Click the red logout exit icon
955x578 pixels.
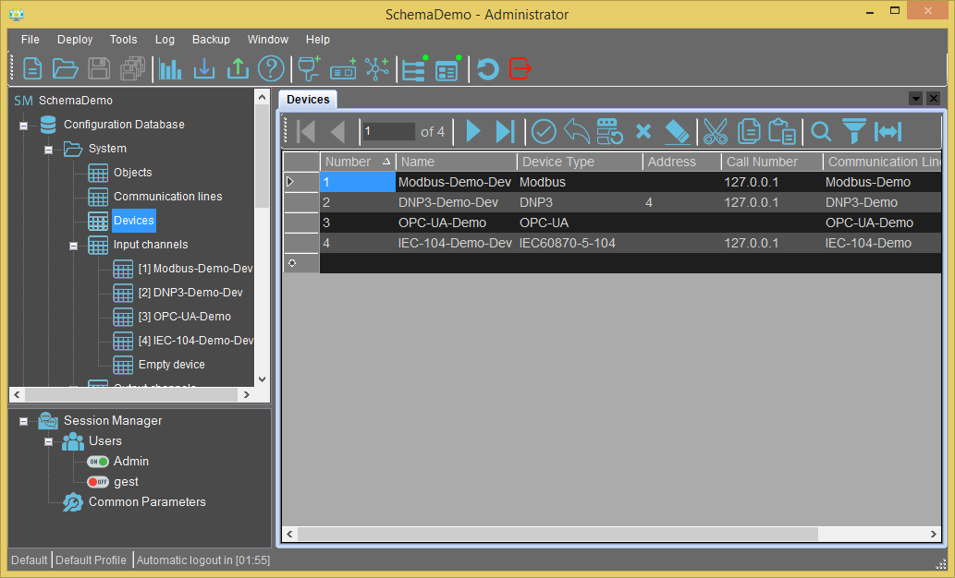(x=520, y=68)
